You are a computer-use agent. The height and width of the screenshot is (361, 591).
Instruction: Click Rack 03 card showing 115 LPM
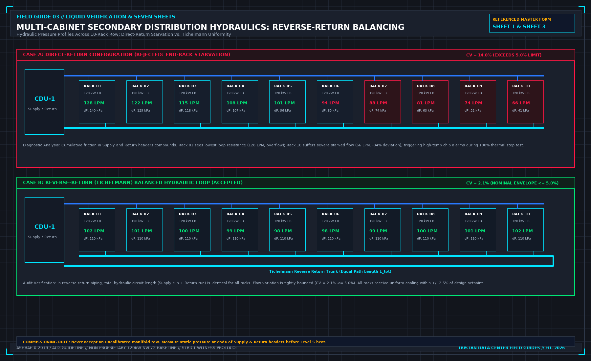[192, 102]
